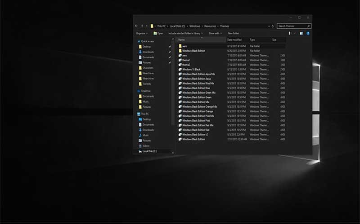The image size is (360, 224).
Task: Open the Share with dropdown
Action: pyautogui.click(x=215, y=33)
